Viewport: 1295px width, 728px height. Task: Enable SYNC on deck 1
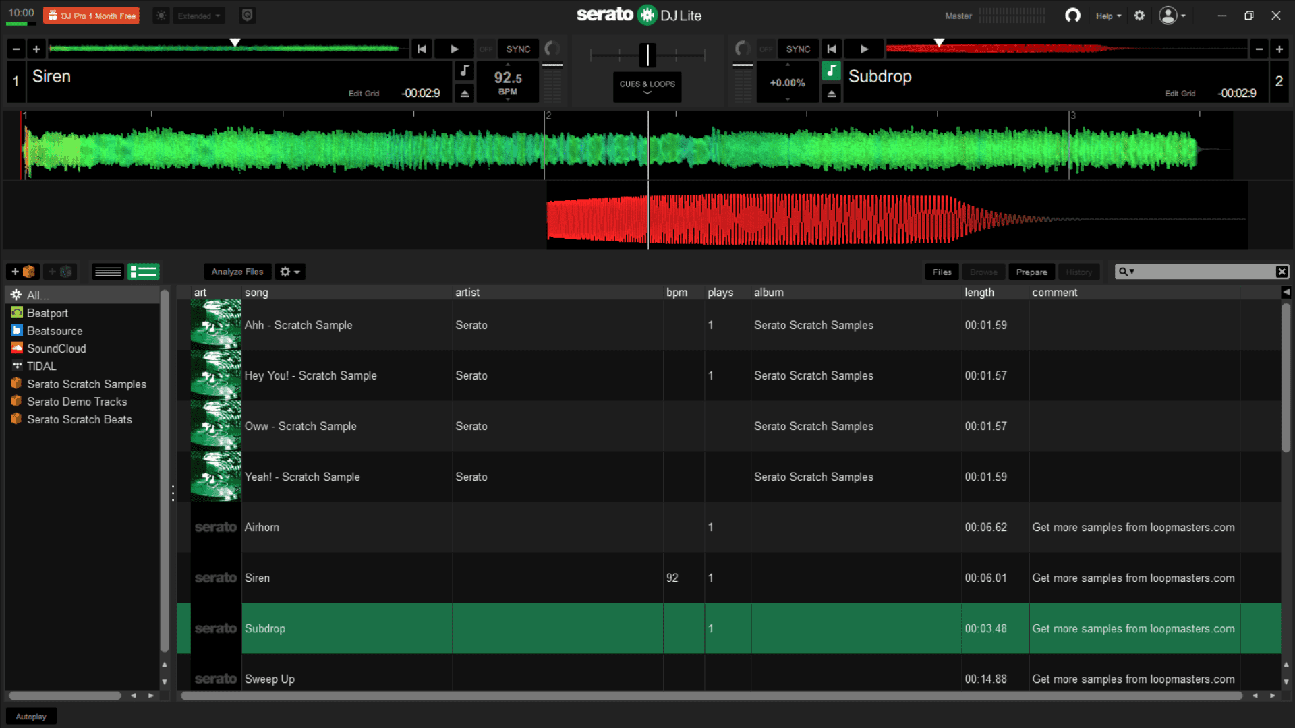tap(518, 49)
